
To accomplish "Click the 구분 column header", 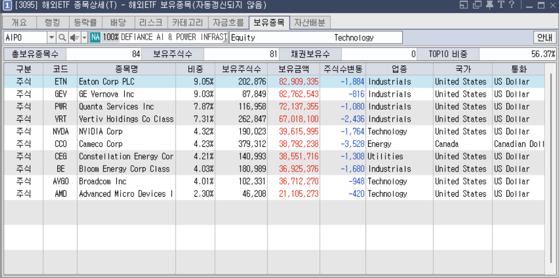I will click(x=24, y=69).
